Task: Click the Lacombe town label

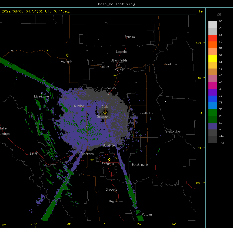Action: [122, 52]
